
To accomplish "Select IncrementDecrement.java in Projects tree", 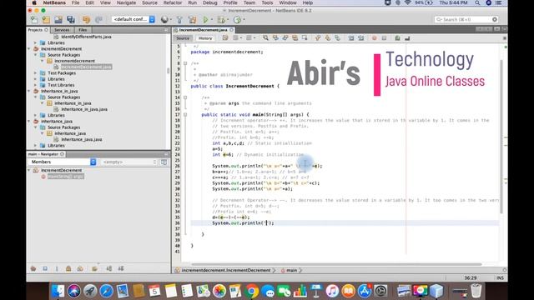I will pyautogui.click(x=86, y=67).
